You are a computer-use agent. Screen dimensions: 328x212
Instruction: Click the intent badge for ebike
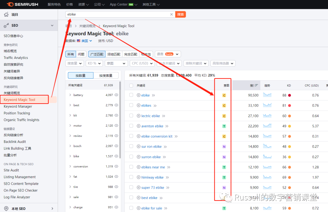click(224, 95)
